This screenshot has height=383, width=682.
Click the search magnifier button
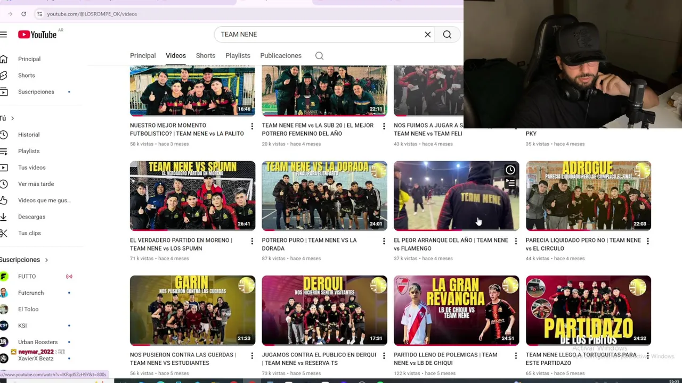click(447, 35)
